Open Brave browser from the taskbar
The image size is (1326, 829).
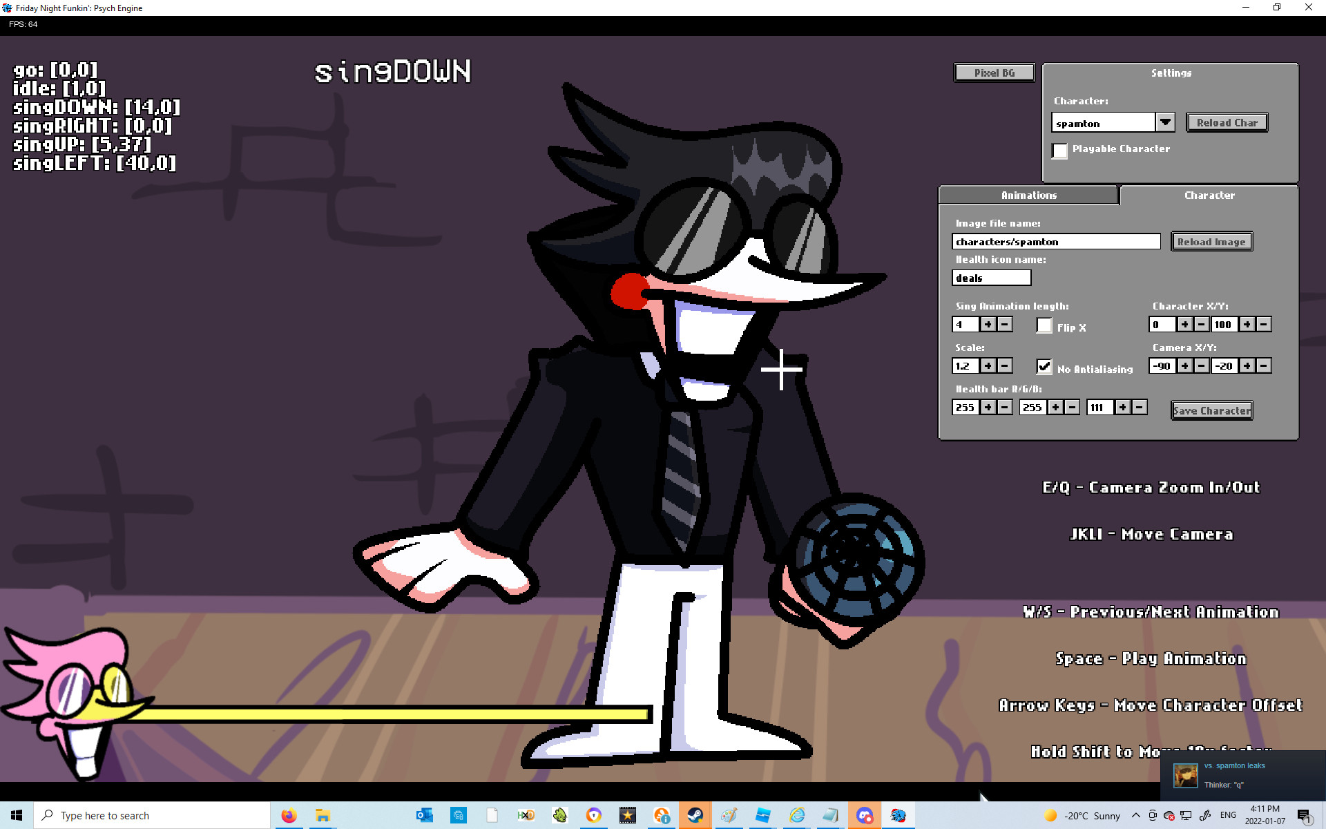point(593,815)
